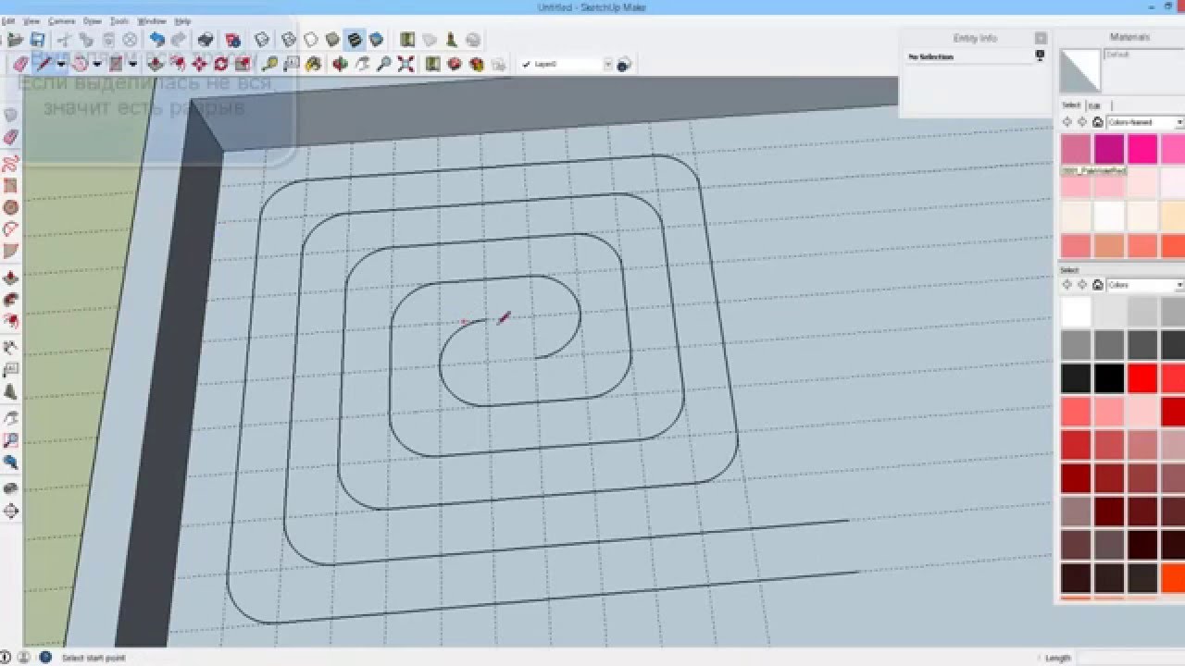Click the Default material preview thumbnail
Viewport: 1185px width, 666px height.
tap(1079, 71)
